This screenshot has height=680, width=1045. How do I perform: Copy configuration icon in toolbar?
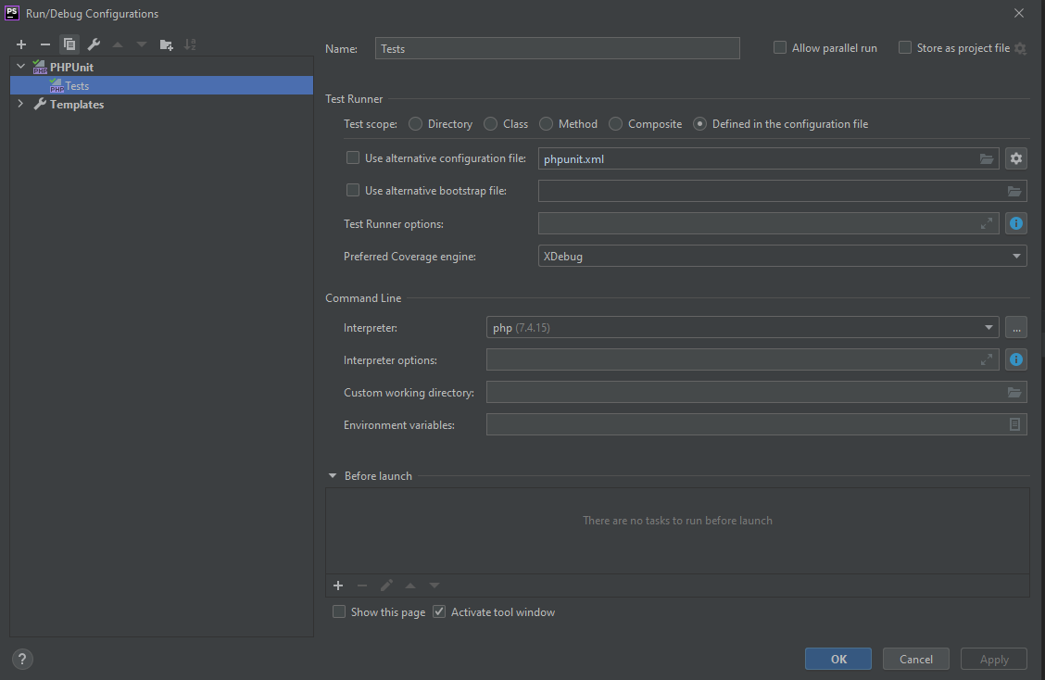(x=69, y=44)
